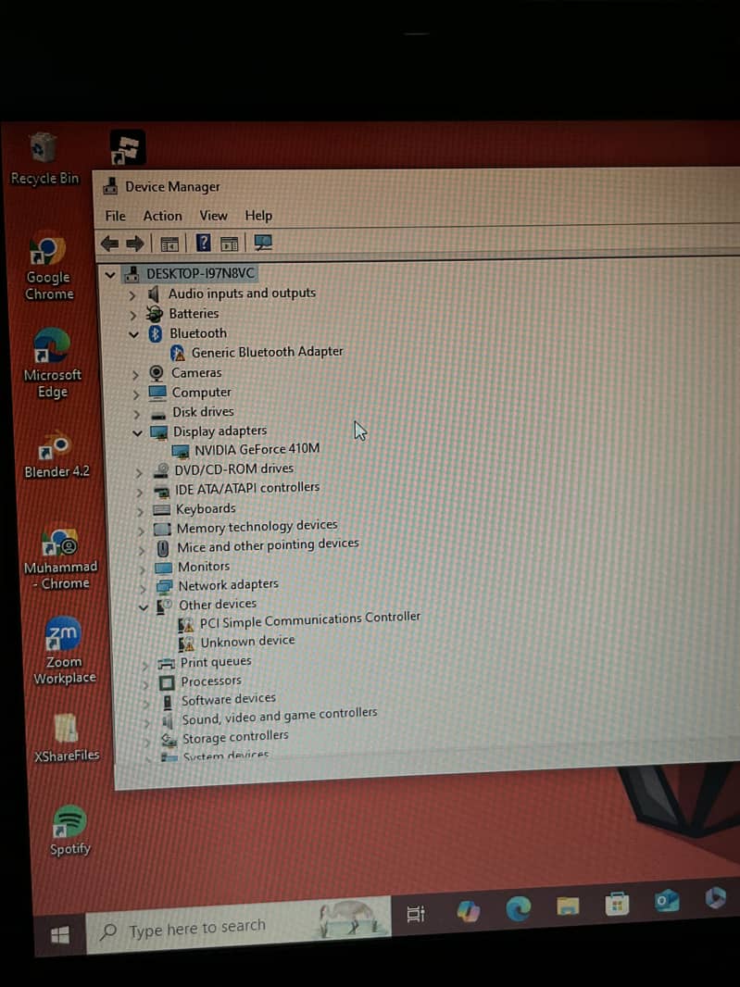Screen dimensions: 740x987
Task: Open Microsoft Store from the taskbar
Action: click(x=617, y=905)
